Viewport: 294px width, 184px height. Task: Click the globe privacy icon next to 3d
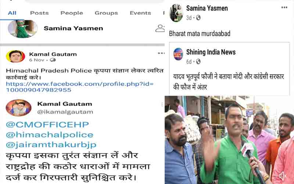click(198, 18)
